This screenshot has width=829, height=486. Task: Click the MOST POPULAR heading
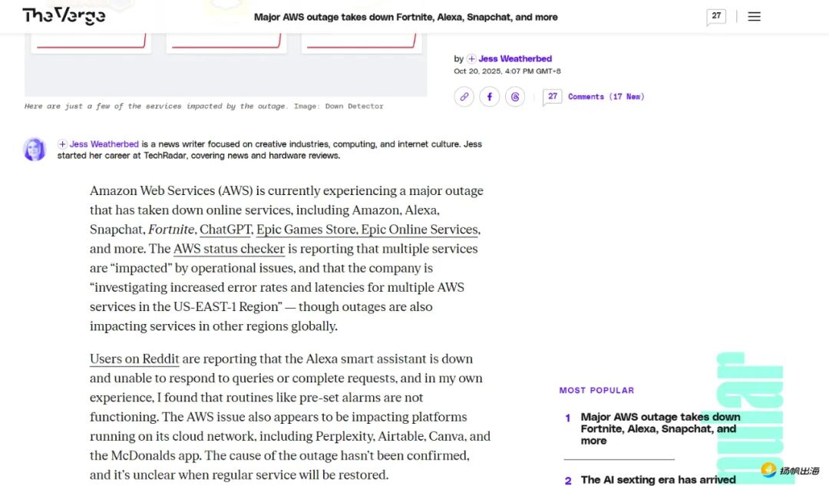pos(596,390)
